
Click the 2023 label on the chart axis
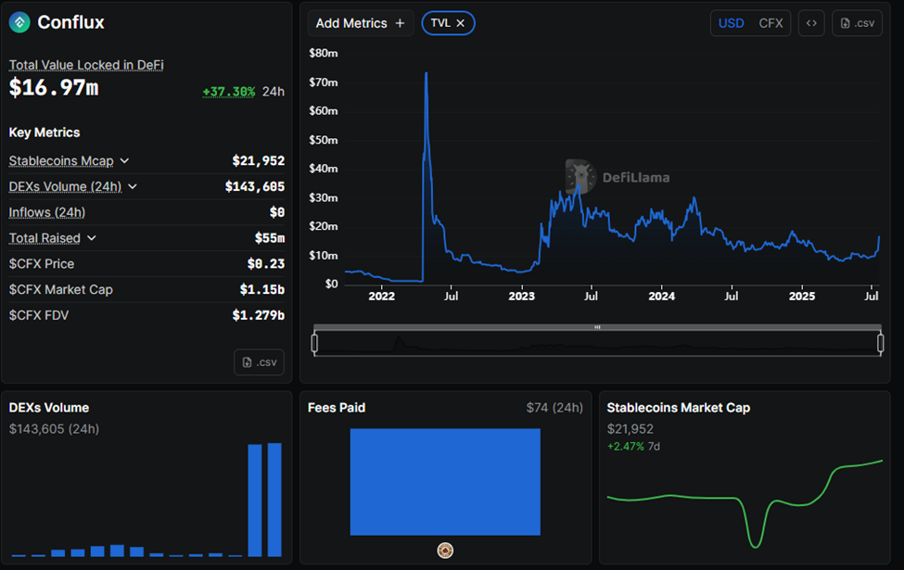(521, 296)
